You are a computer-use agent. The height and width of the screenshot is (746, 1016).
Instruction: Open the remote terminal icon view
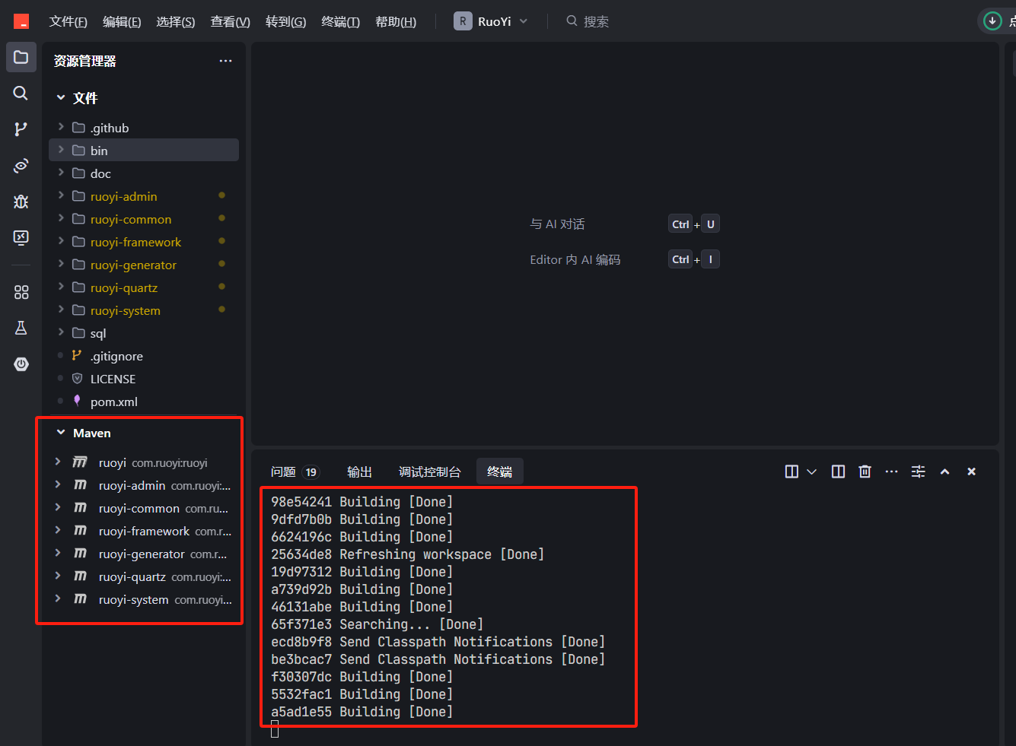click(21, 238)
